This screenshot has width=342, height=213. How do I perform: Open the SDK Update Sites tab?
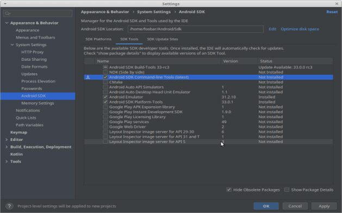pos(163,39)
